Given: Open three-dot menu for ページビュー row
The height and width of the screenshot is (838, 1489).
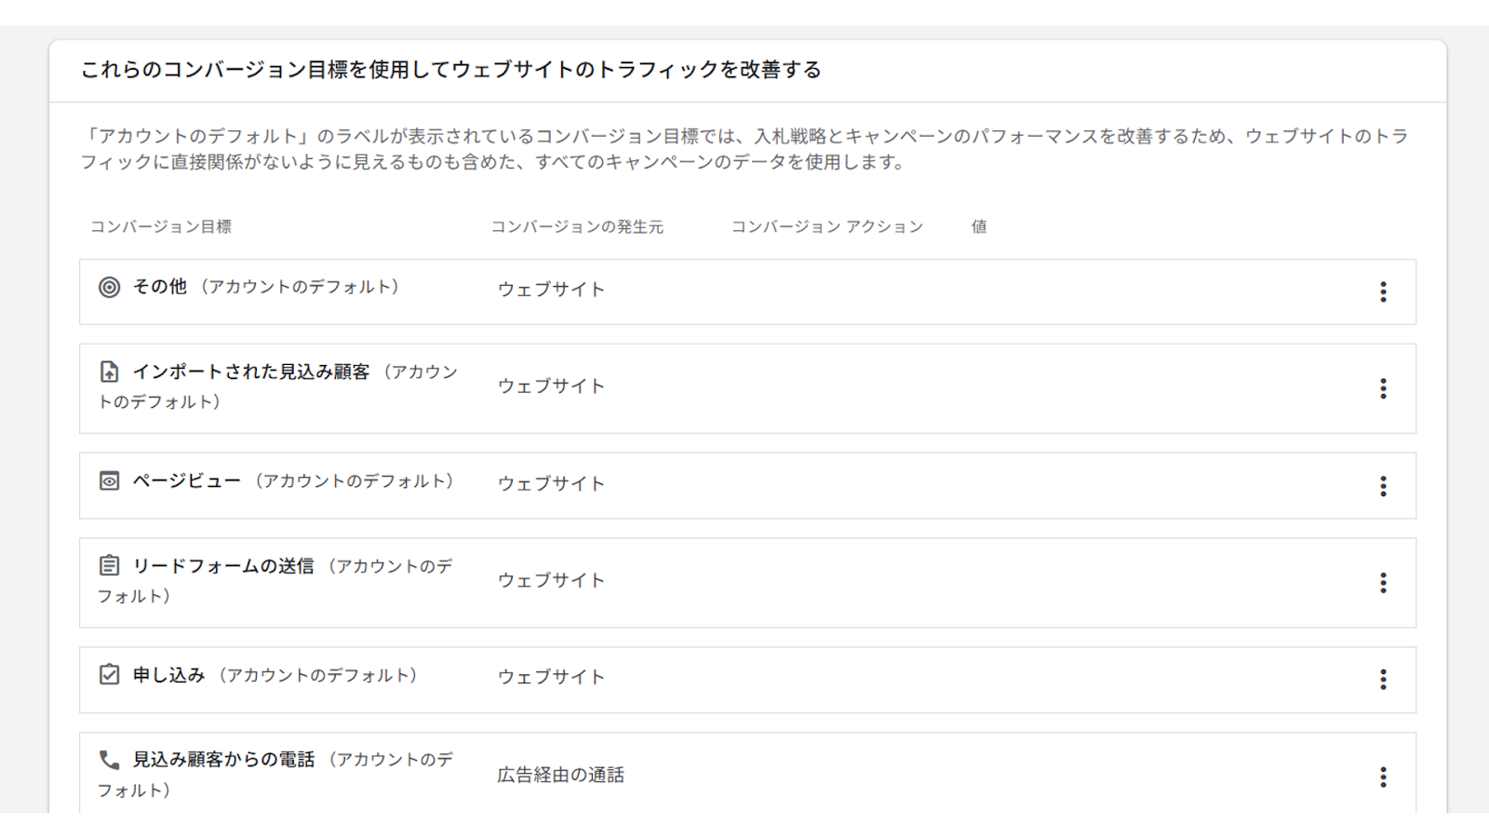Looking at the screenshot, I should click(1383, 486).
